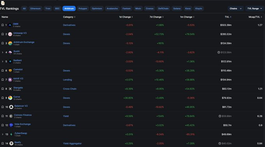The image size is (265, 147).
Task: Click the Lending category link for AAVE V3
Action: [67, 80]
